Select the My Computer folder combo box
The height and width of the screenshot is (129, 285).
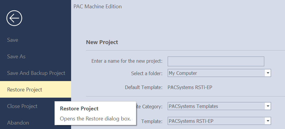pyautogui.click(x=219, y=73)
